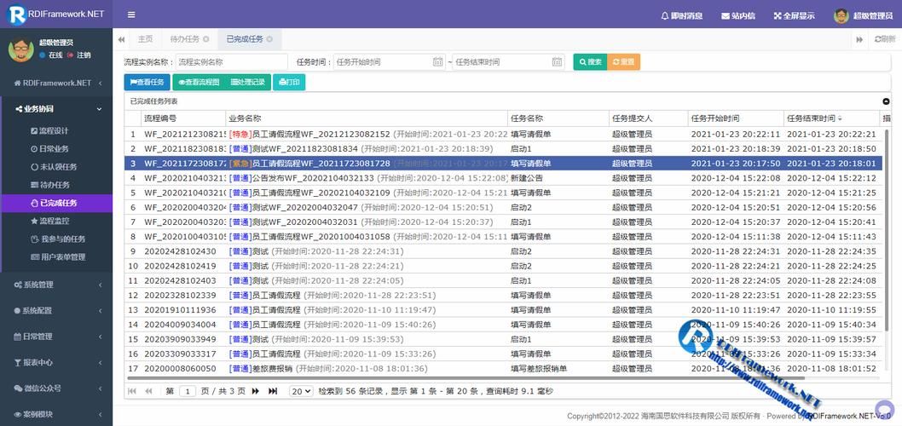Click the 搜索 search button
Screen dimensions: 902x426
coord(590,62)
